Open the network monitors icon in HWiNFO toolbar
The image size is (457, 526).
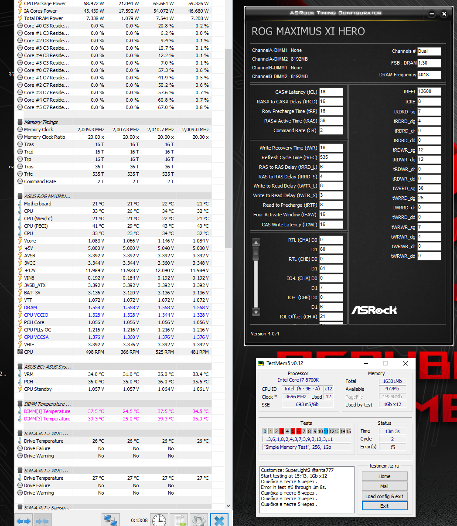[x=111, y=520]
